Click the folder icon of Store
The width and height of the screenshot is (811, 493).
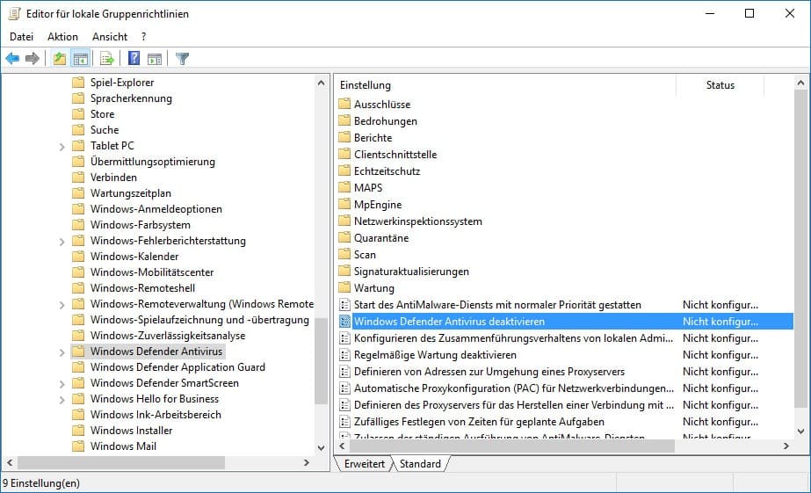(78, 114)
